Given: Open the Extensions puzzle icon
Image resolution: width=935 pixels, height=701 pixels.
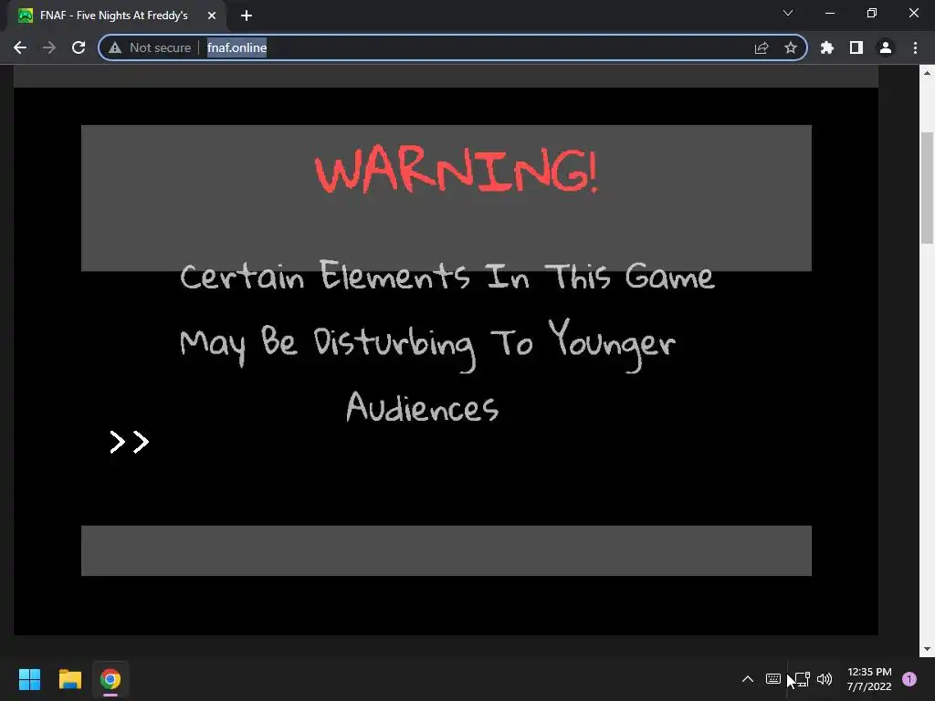Looking at the screenshot, I should 827,47.
